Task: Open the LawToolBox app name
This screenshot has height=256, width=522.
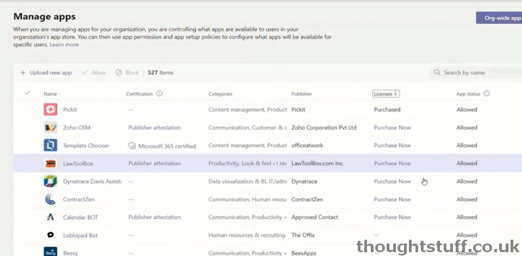Action: (x=78, y=163)
